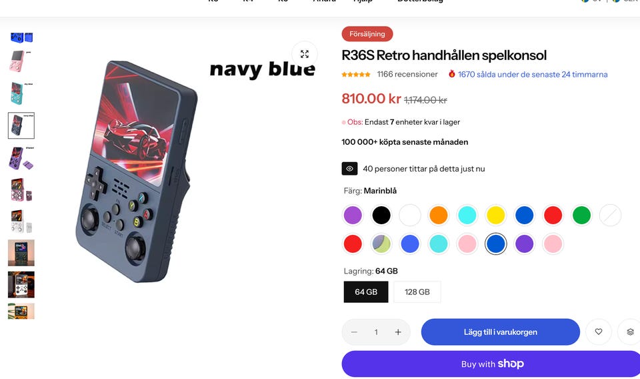The height and width of the screenshot is (379, 640).
Task: Choose the orange color swatch
Action: [439, 216]
